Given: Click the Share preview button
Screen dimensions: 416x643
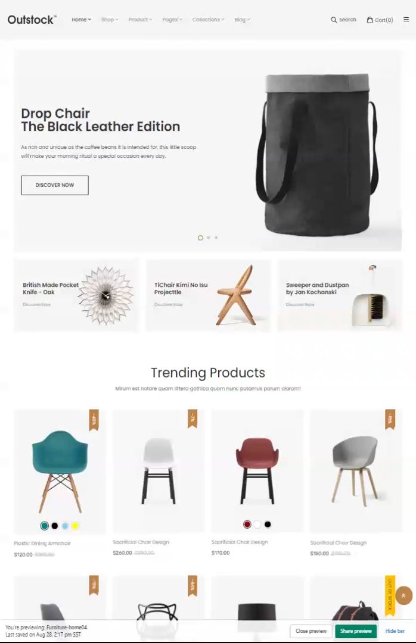Looking at the screenshot, I should click(x=356, y=631).
